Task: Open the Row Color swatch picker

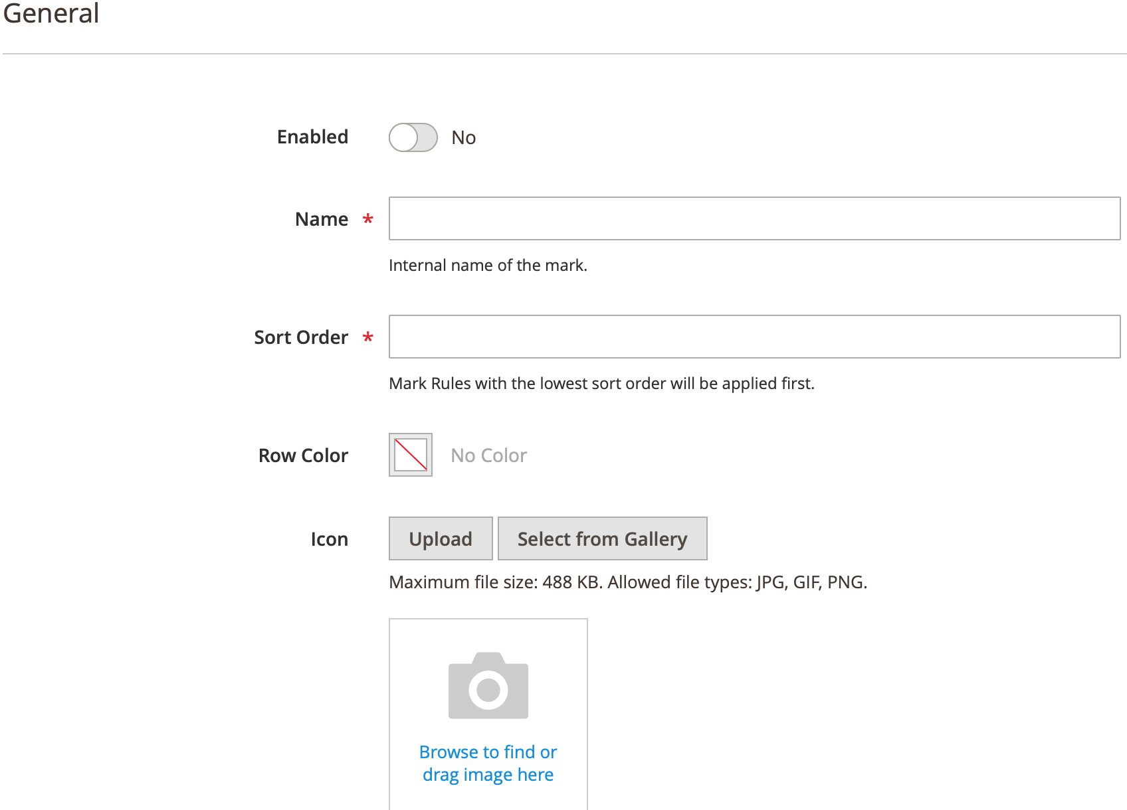Action: pyautogui.click(x=411, y=455)
